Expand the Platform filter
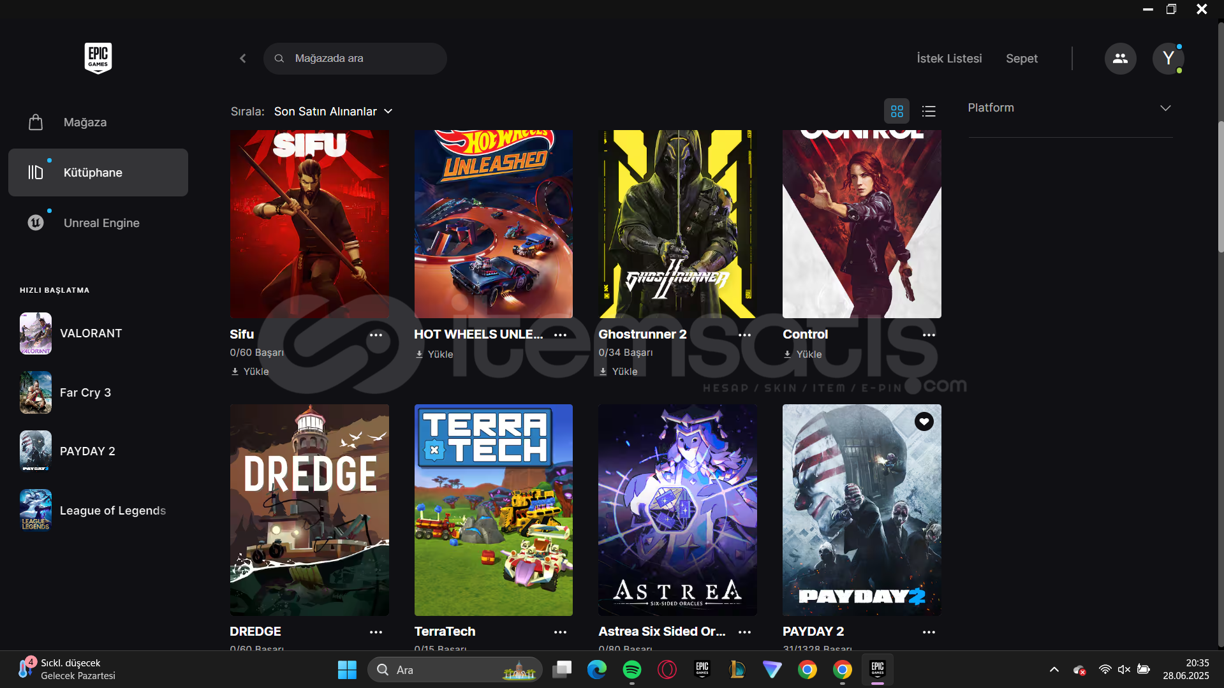This screenshot has height=688, width=1224. tap(1070, 108)
